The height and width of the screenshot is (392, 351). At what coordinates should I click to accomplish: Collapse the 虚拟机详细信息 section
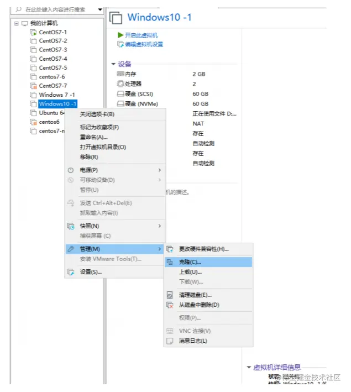point(249,367)
